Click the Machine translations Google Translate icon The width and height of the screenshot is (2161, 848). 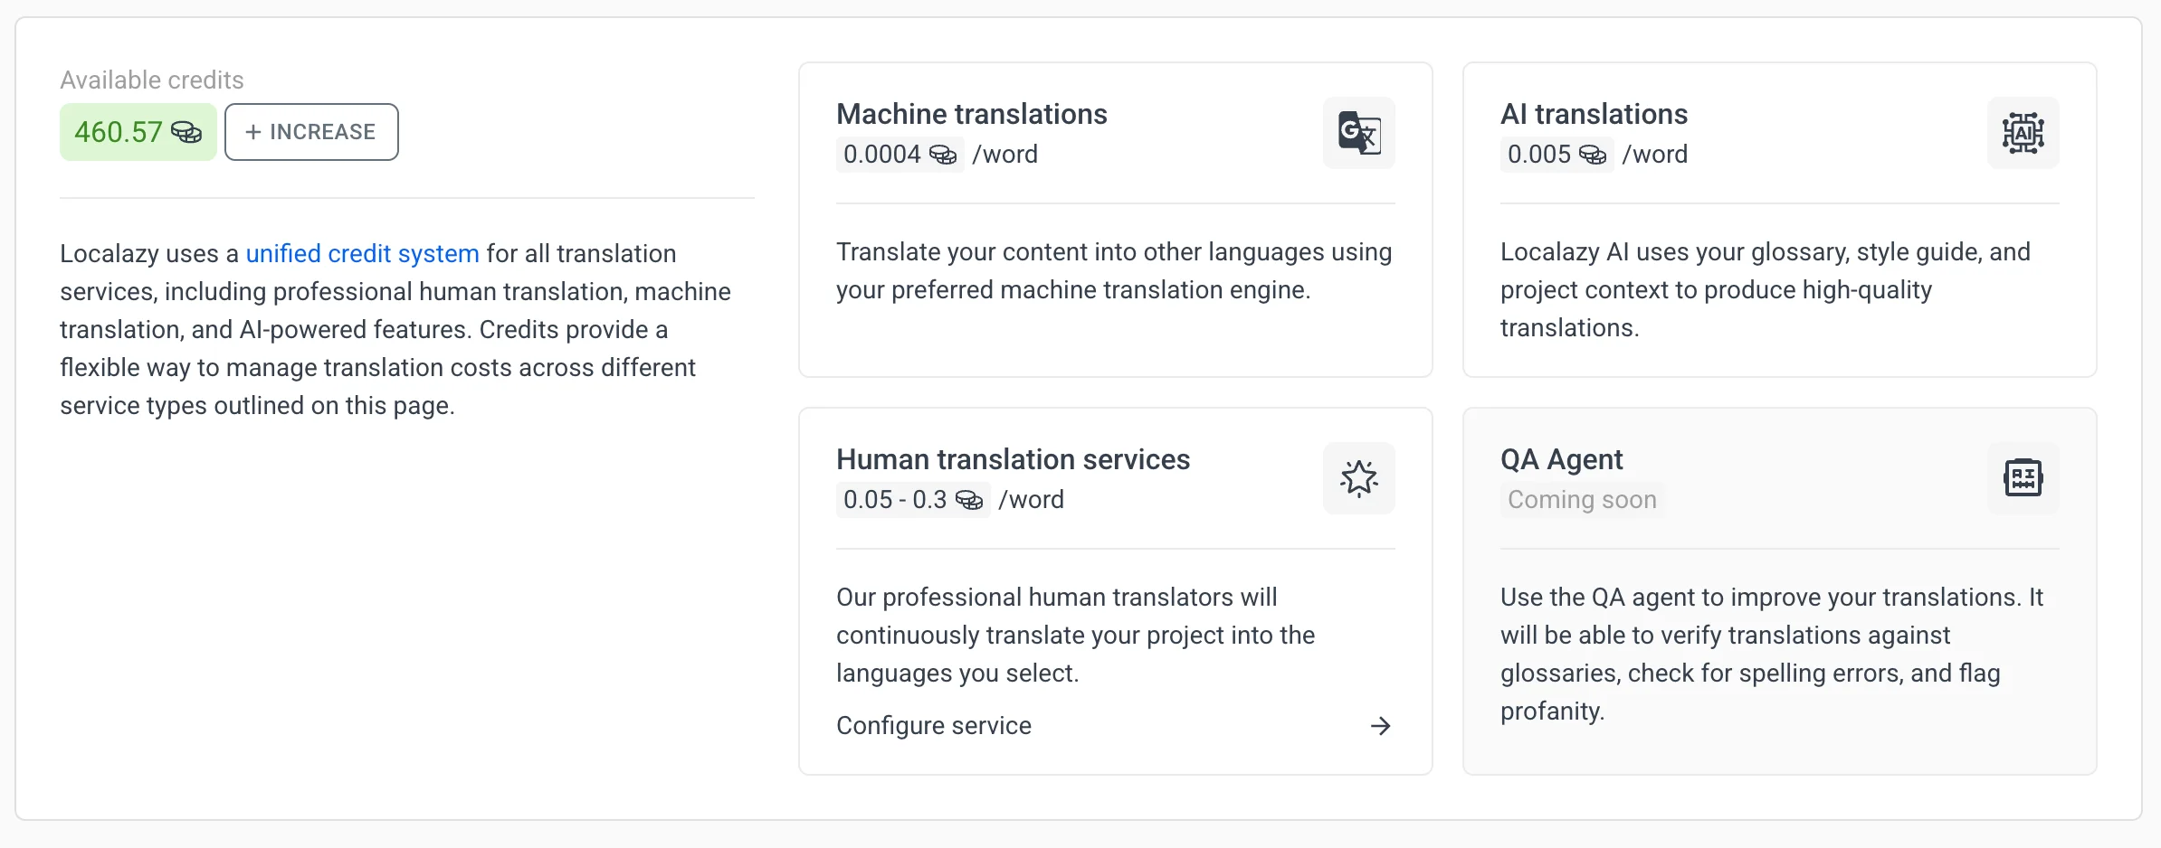coord(1358,133)
